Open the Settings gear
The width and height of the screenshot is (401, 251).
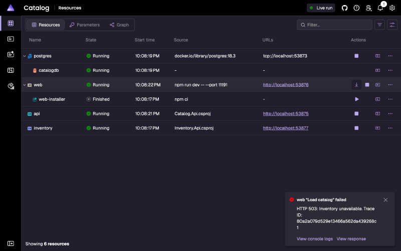click(x=392, y=8)
